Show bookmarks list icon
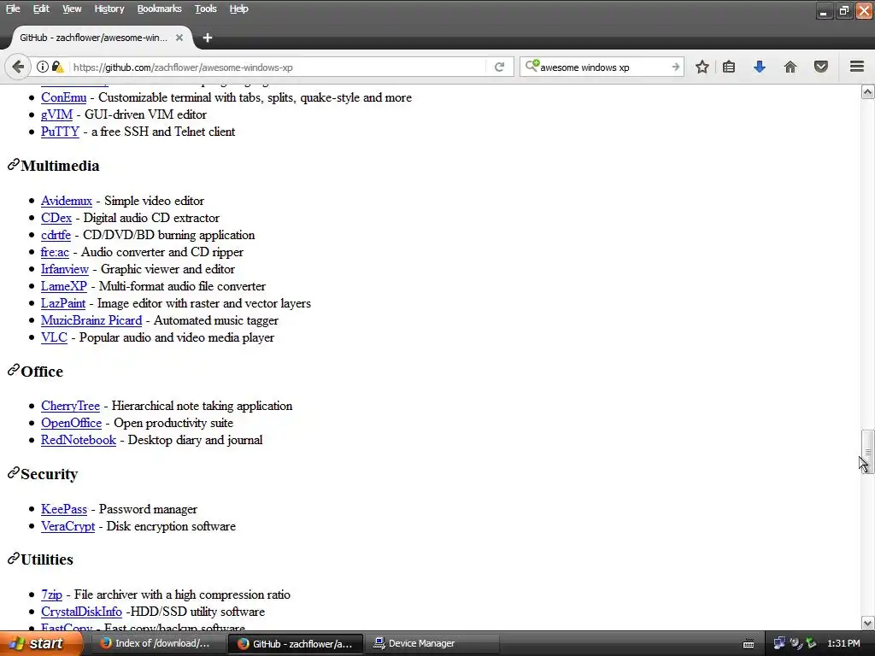 coord(729,67)
